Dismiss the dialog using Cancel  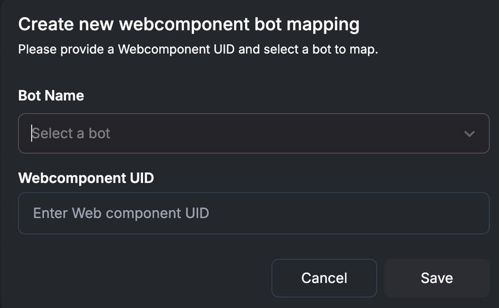click(324, 278)
